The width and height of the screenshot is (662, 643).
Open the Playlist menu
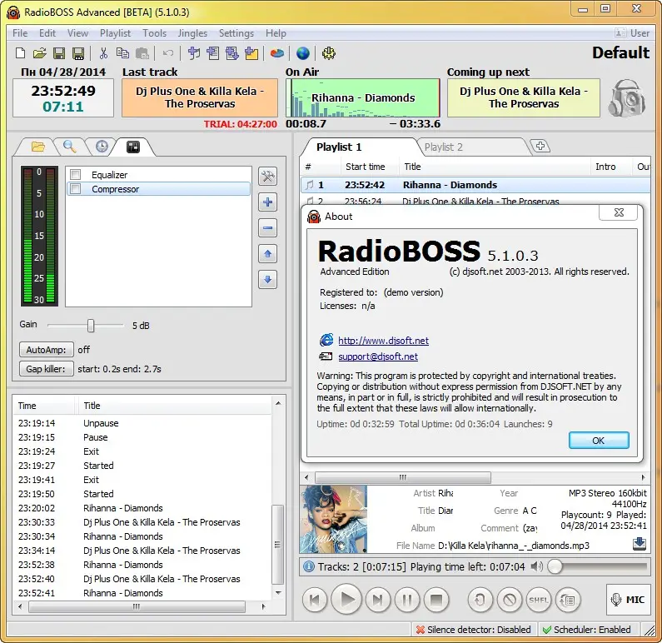click(x=115, y=33)
